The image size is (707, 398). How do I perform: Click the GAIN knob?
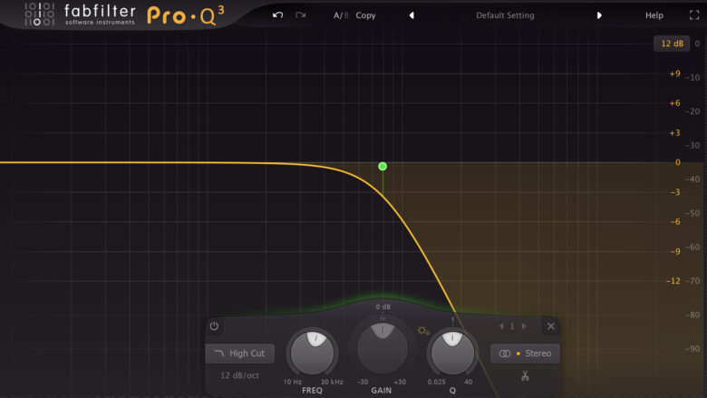click(x=383, y=347)
